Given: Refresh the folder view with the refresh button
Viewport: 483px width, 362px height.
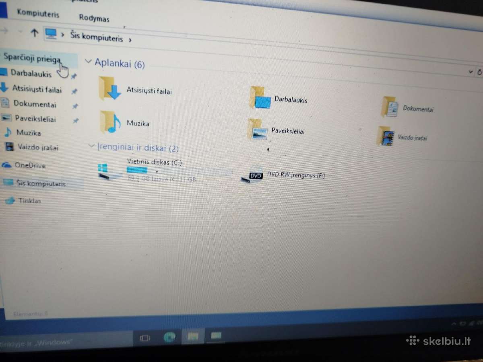Looking at the screenshot, I should point(479,72).
